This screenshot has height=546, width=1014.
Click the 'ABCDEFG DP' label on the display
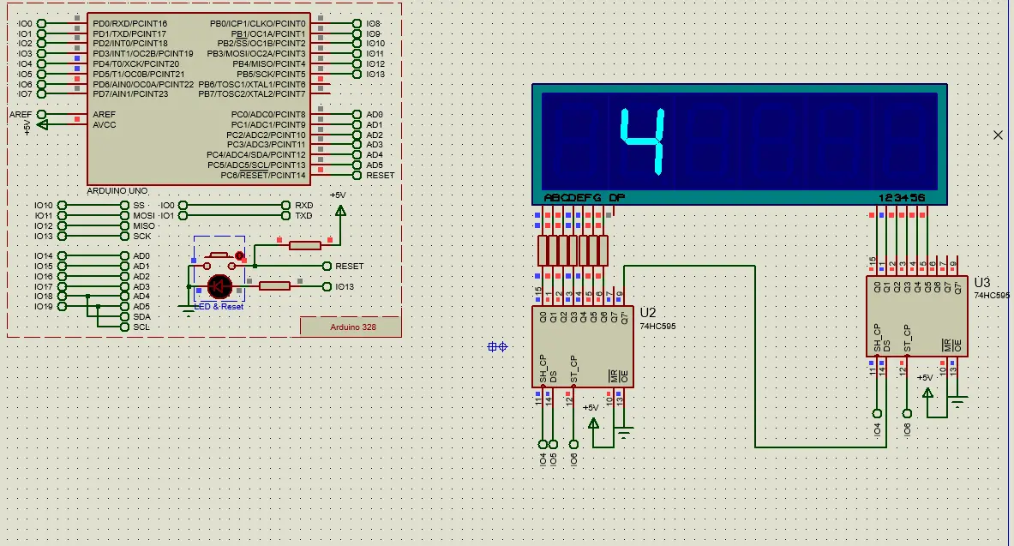coord(585,197)
